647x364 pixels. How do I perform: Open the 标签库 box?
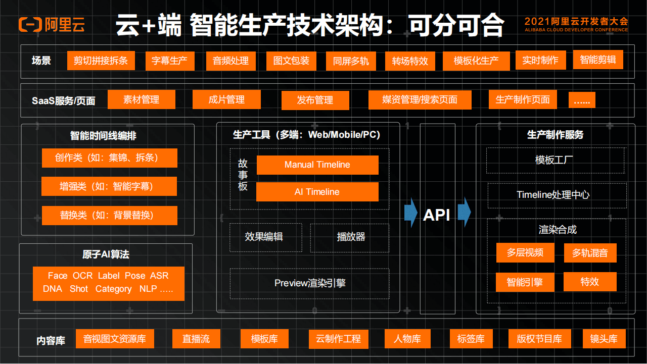pos(471,339)
